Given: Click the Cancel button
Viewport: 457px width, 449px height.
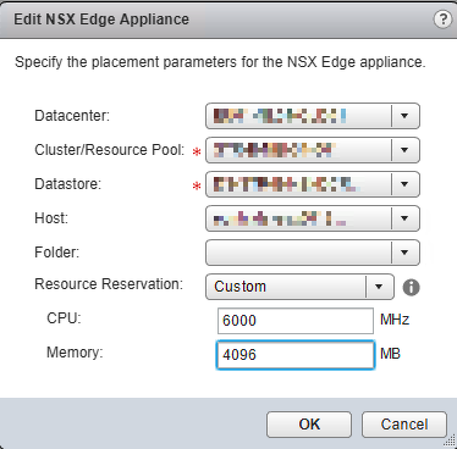Looking at the screenshot, I should pyautogui.click(x=404, y=424).
